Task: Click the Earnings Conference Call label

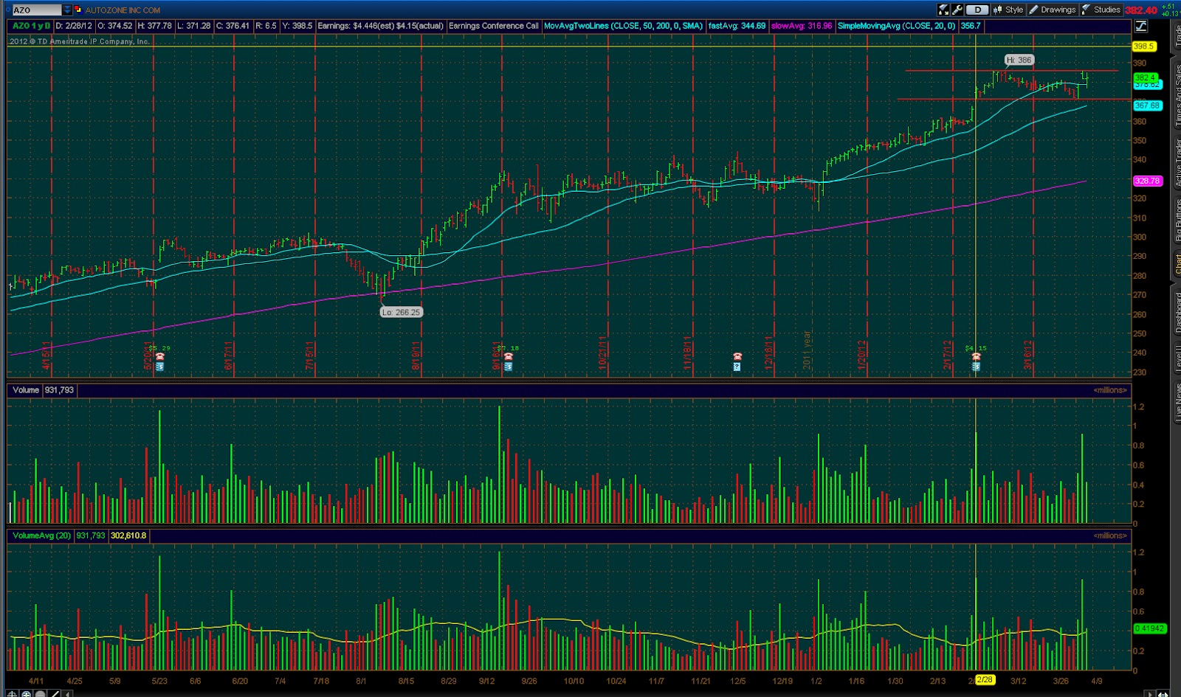Action: [x=494, y=26]
